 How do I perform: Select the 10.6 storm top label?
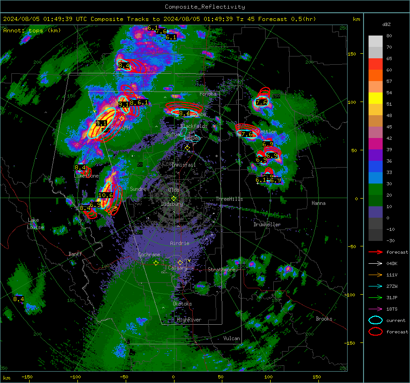106,195
